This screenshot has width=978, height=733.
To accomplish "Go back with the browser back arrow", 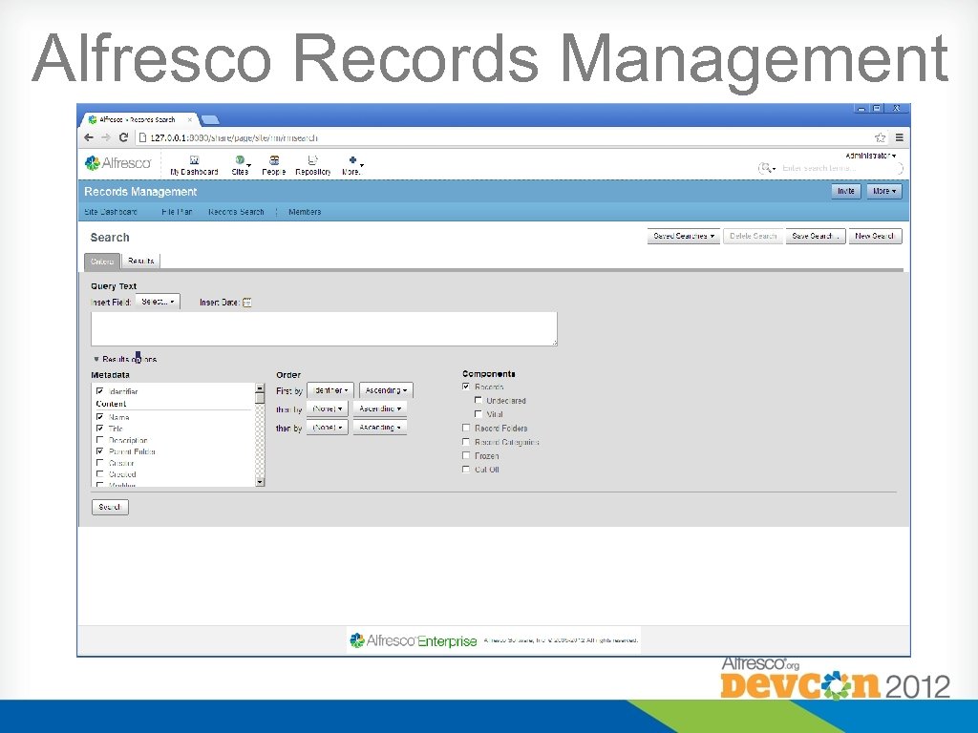I will click(89, 137).
